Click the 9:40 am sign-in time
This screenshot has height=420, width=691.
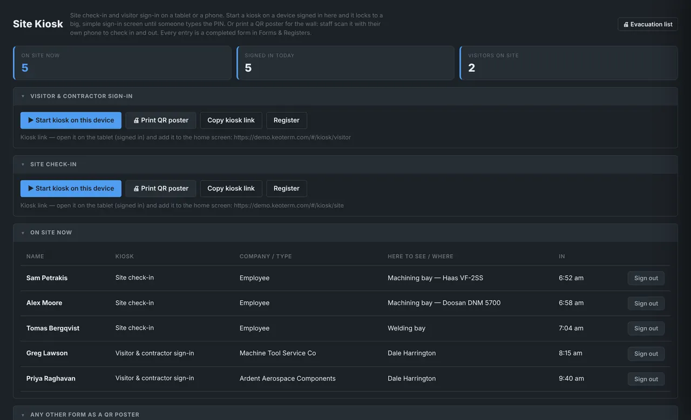[x=571, y=378]
